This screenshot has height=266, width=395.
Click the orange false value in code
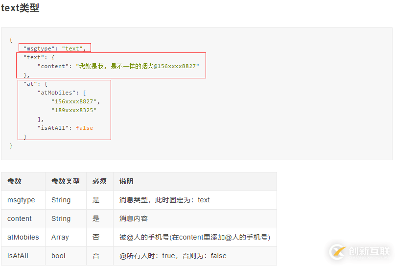point(84,128)
